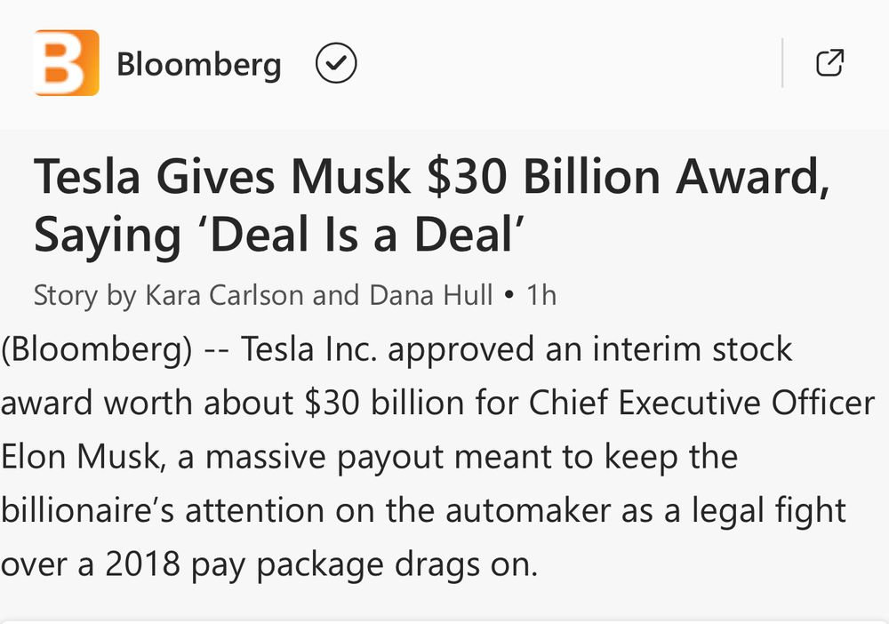
Task: Click author name Dana Hull
Action: (428, 295)
